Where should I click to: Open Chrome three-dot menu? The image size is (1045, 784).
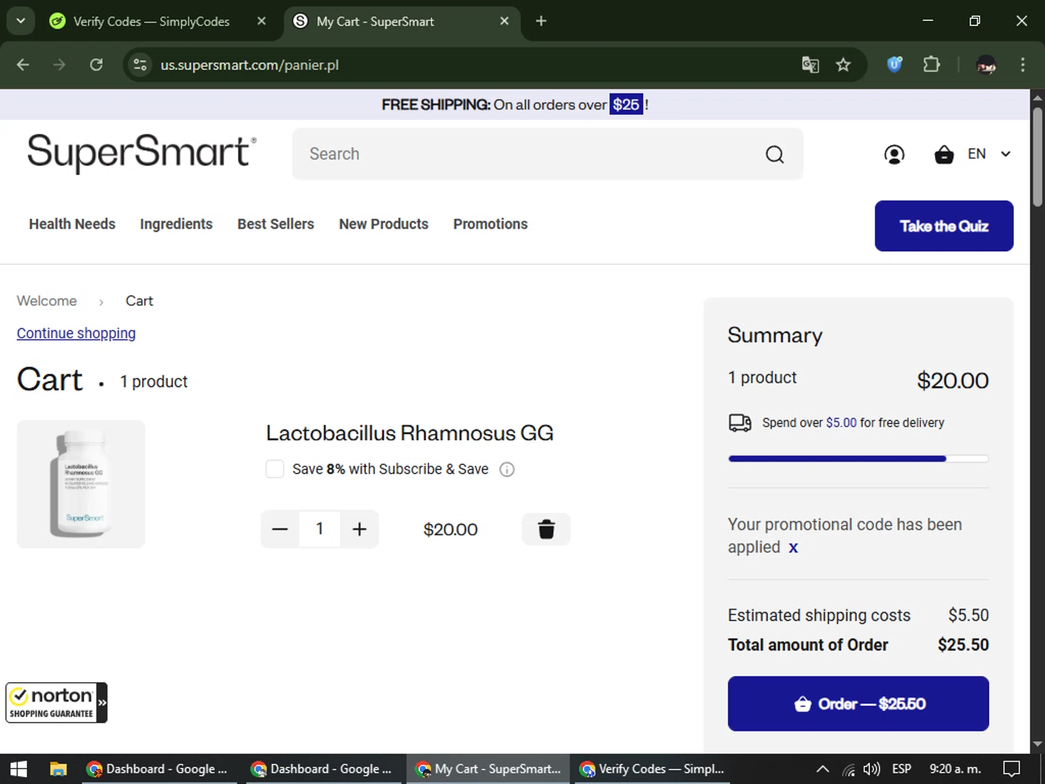(x=1023, y=65)
